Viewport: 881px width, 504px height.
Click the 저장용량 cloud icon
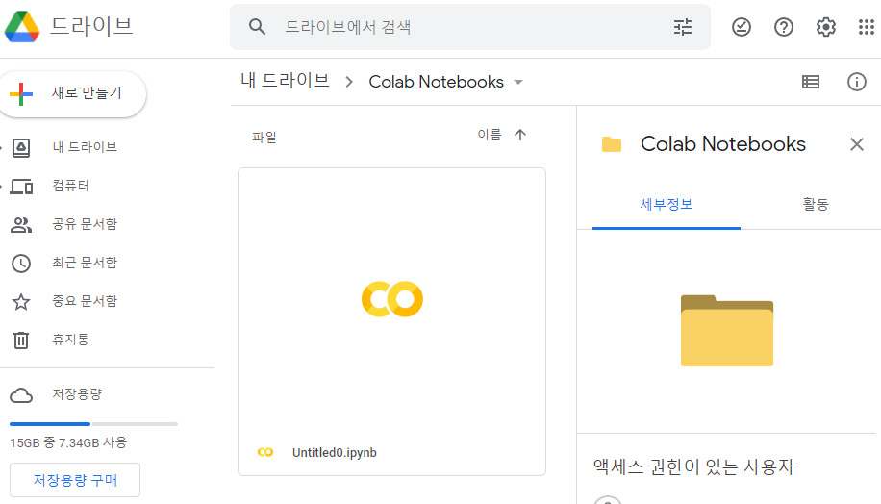click(x=21, y=395)
